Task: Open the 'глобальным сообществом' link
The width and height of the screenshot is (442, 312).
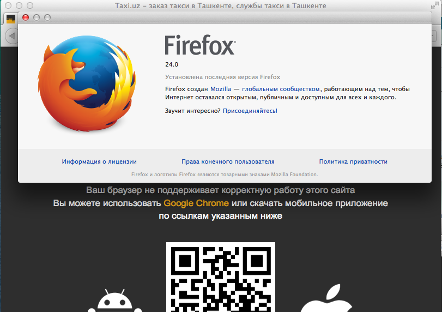Action: pyautogui.click(x=281, y=89)
